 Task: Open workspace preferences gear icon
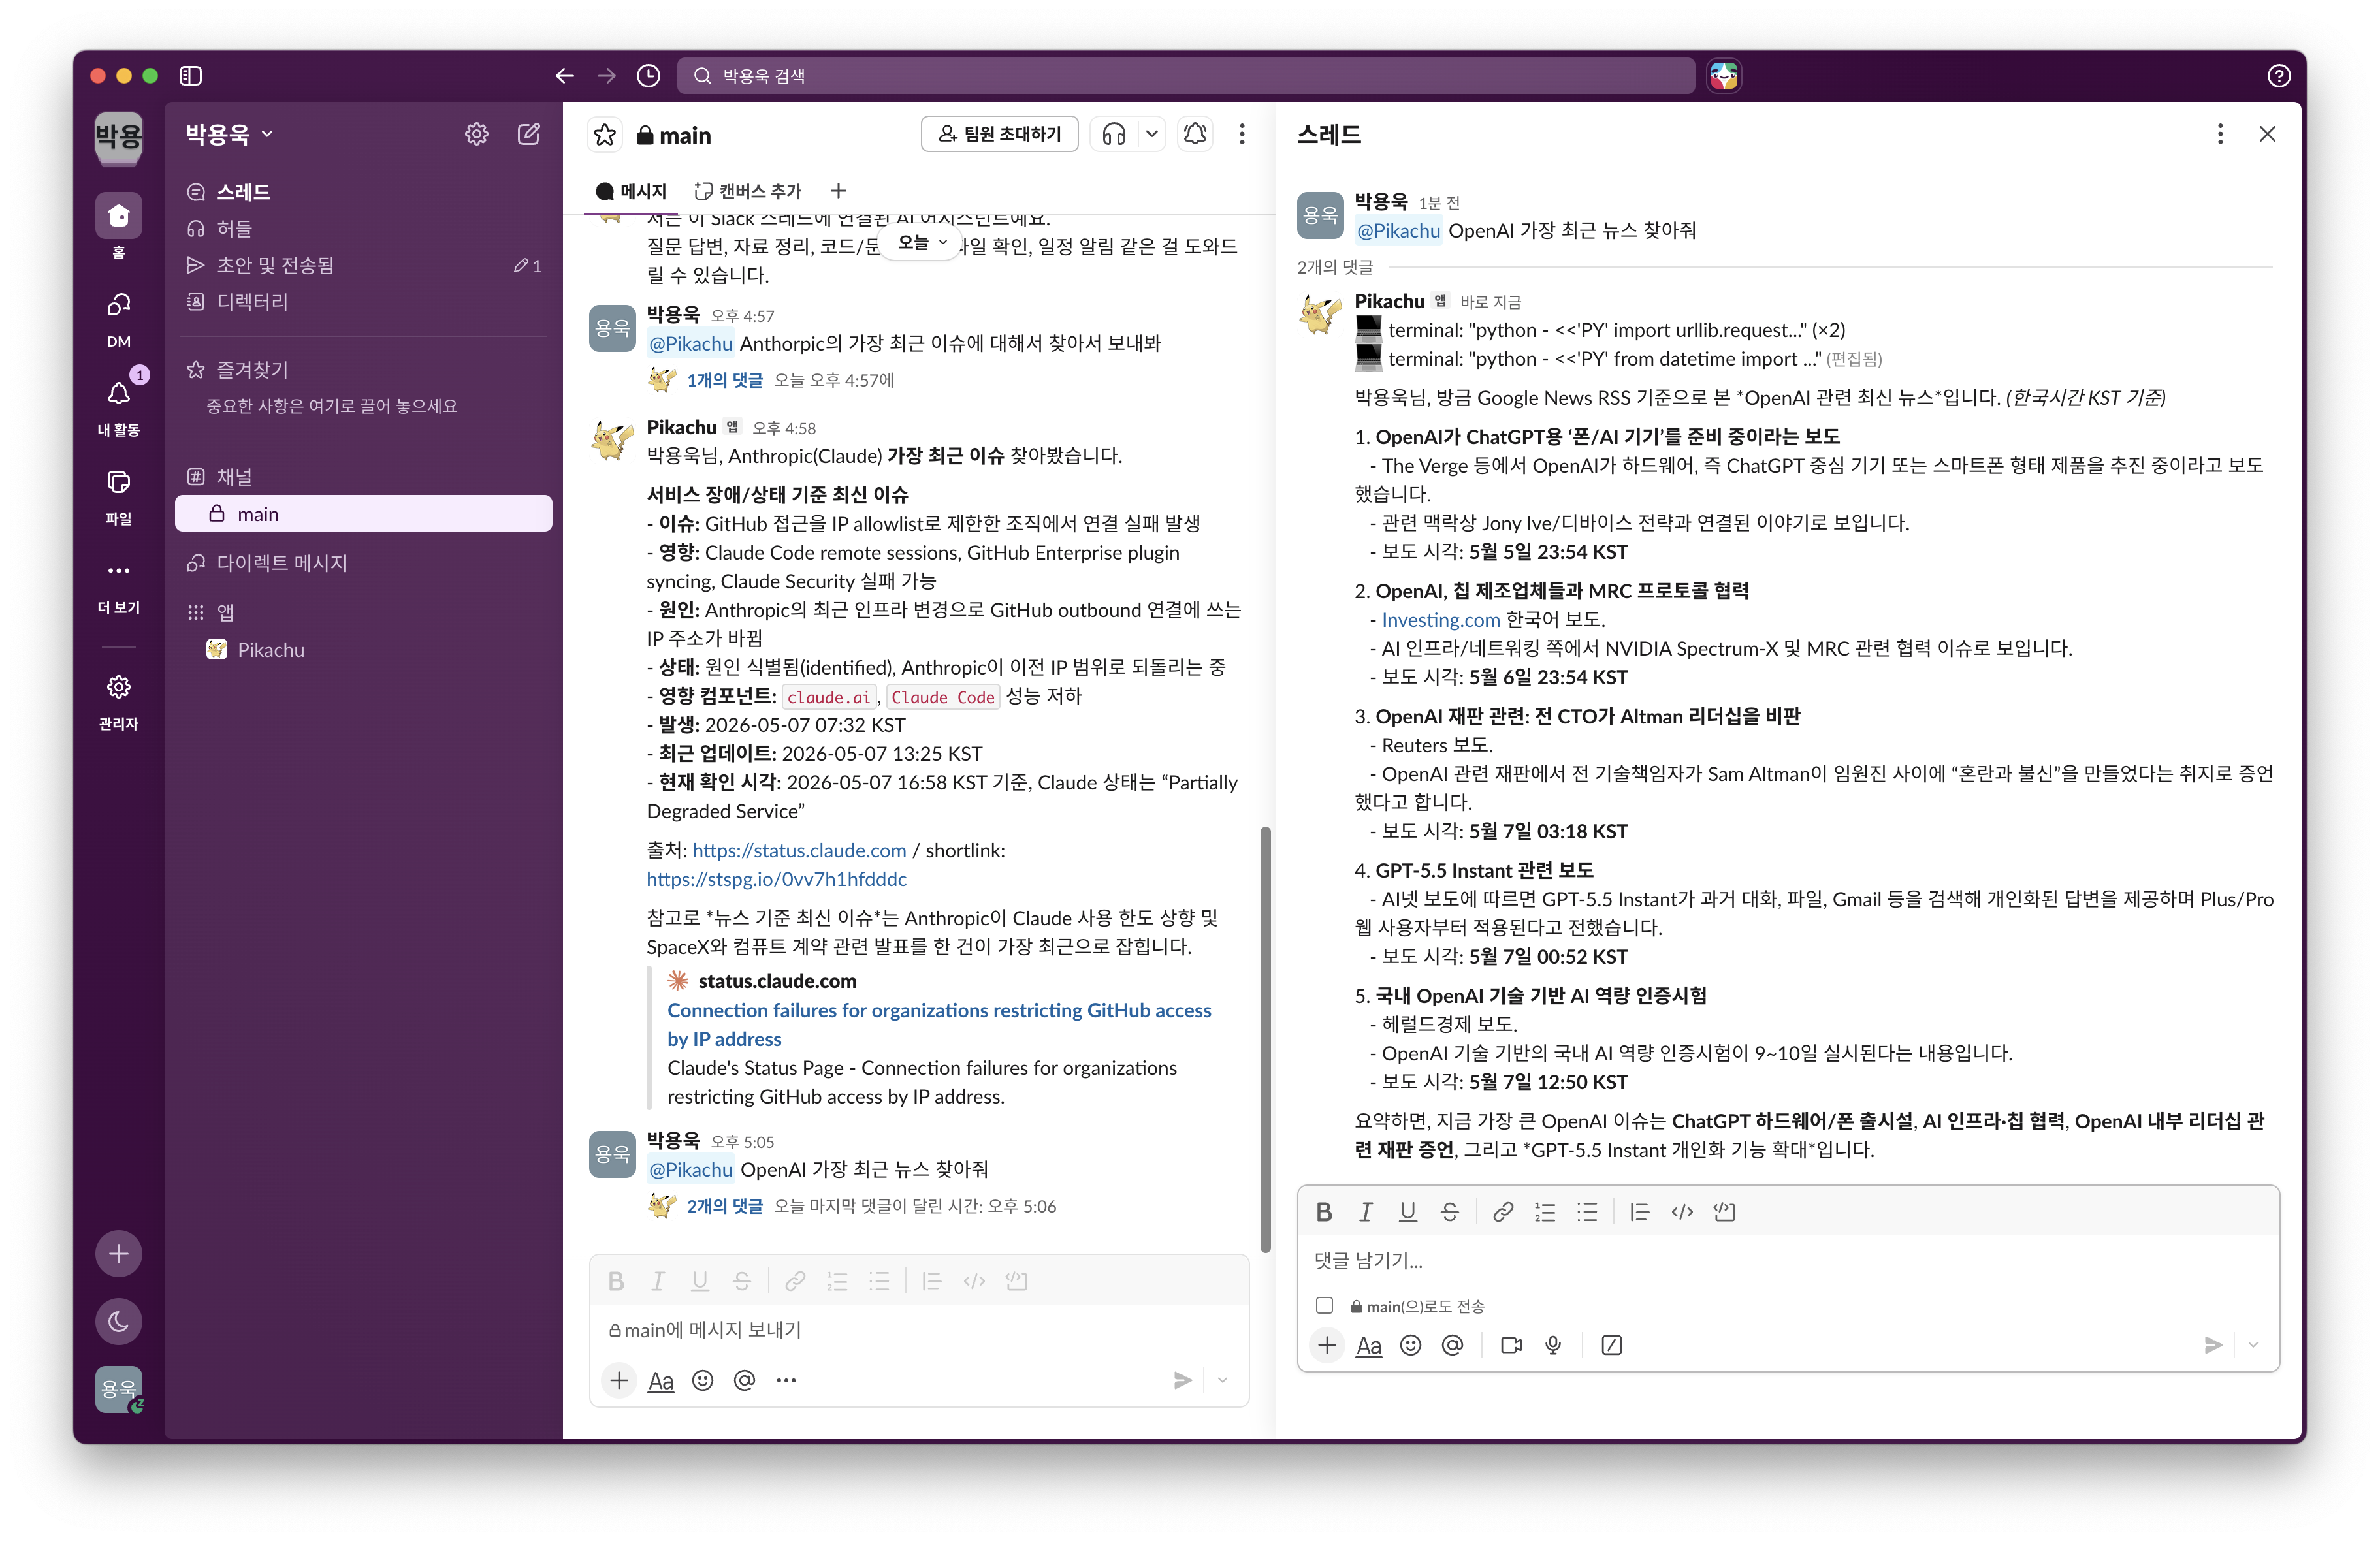[x=477, y=134]
